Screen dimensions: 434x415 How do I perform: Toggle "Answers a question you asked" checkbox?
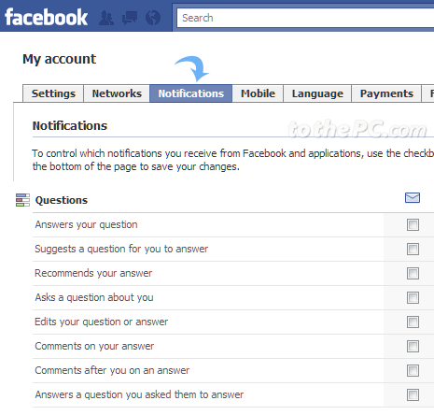[413, 394]
